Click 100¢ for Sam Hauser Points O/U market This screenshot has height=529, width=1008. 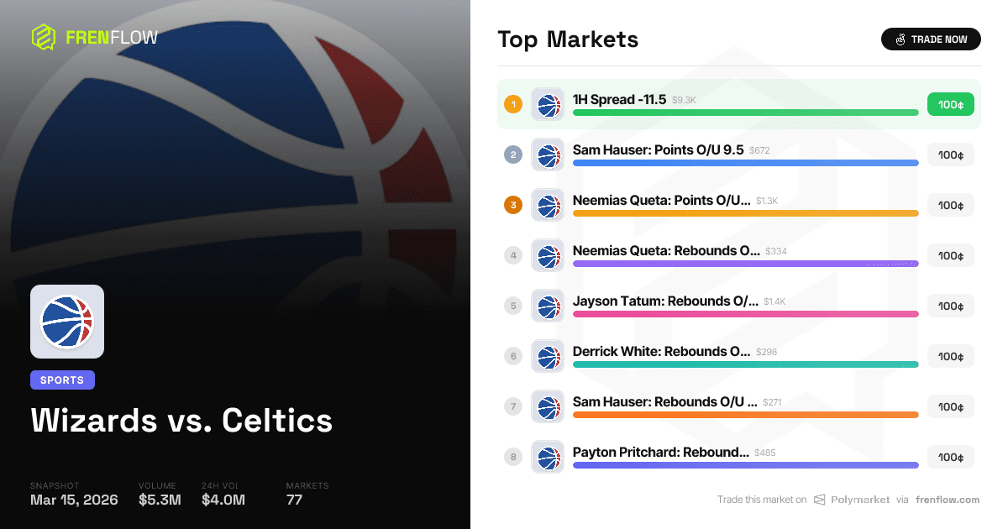(x=950, y=155)
